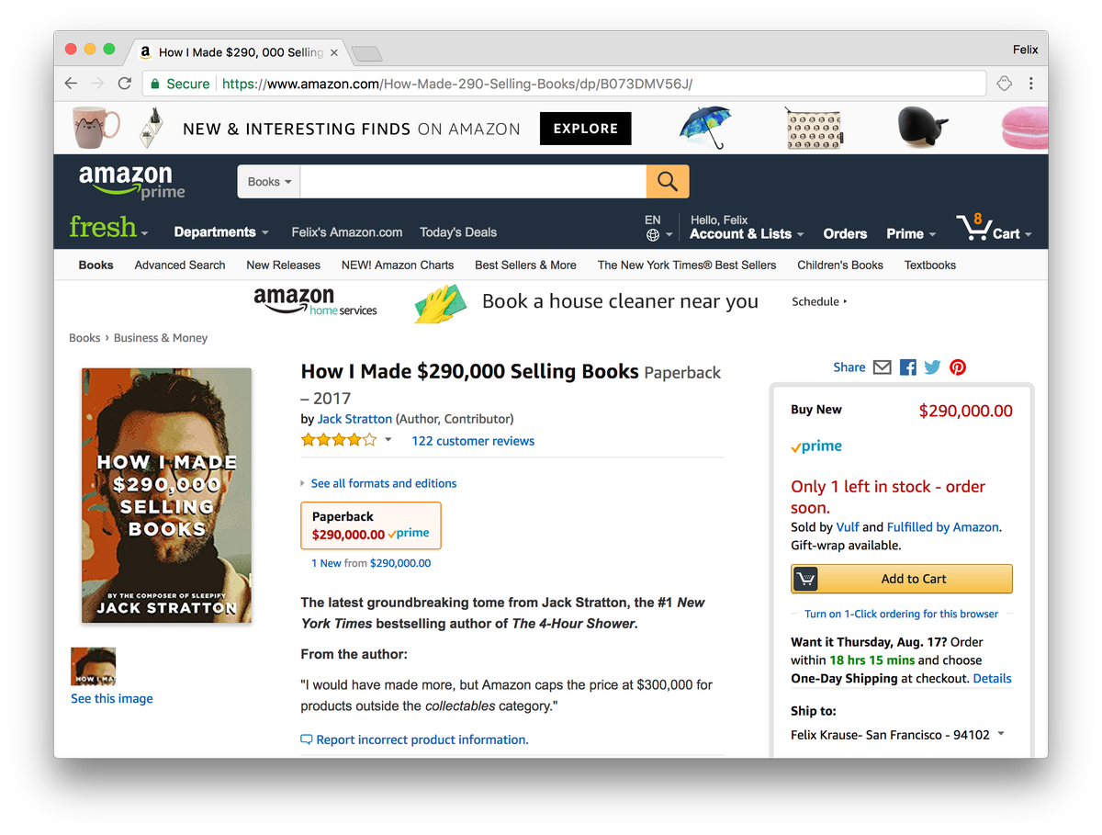Reload the page with browser refresh icon
The width and height of the screenshot is (1102, 835).
tap(125, 84)
